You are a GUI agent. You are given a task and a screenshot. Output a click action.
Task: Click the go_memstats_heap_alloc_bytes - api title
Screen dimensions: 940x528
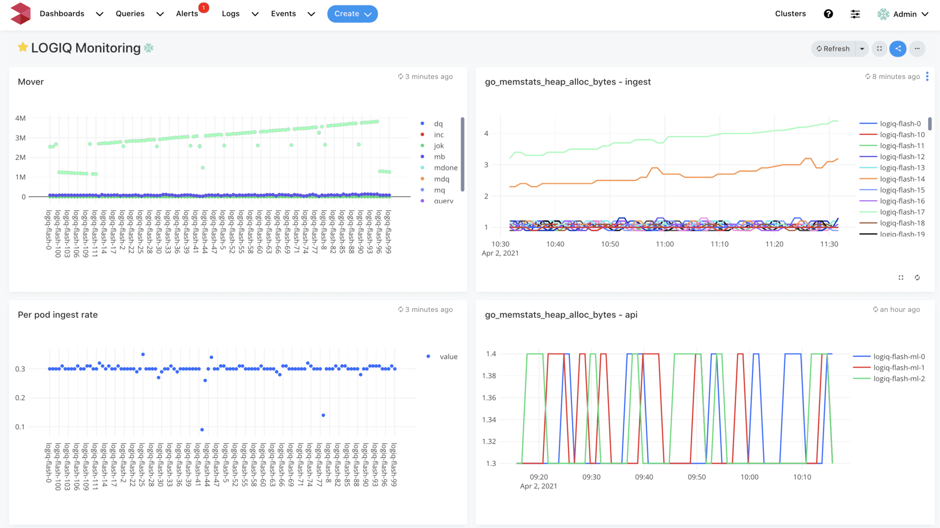[561, 315]
